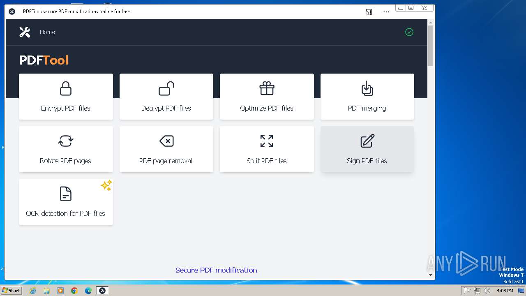Click the network tray icon

(x=477, y=291)
